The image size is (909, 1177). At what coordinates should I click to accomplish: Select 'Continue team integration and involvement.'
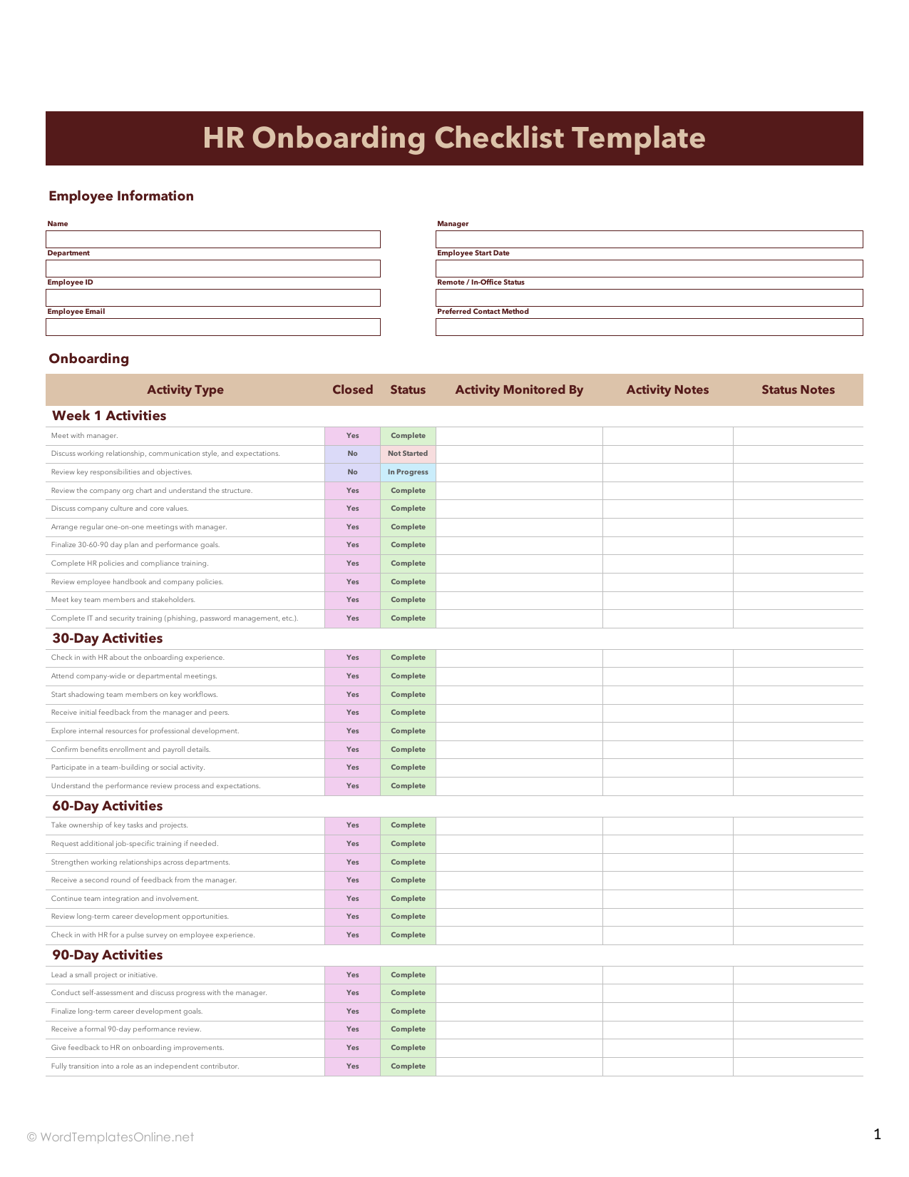(125, 899)
